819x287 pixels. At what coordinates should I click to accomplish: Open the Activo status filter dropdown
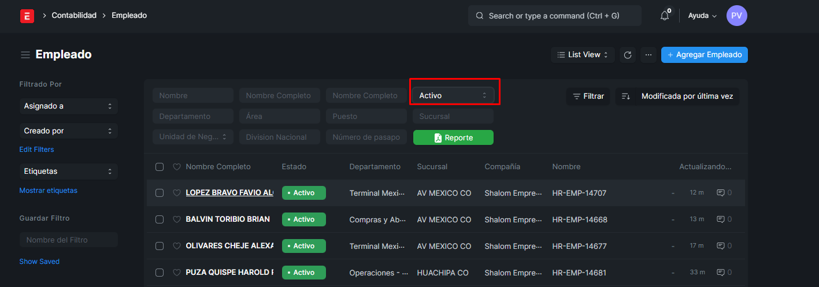tap(453, 95)
